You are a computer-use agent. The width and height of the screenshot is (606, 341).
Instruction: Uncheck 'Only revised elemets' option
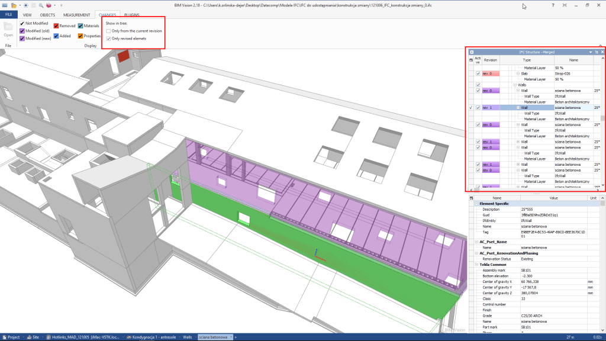point(108,38)
